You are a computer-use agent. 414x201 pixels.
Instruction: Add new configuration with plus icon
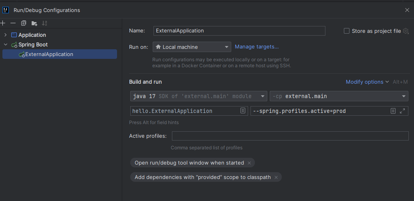point(3,23)
